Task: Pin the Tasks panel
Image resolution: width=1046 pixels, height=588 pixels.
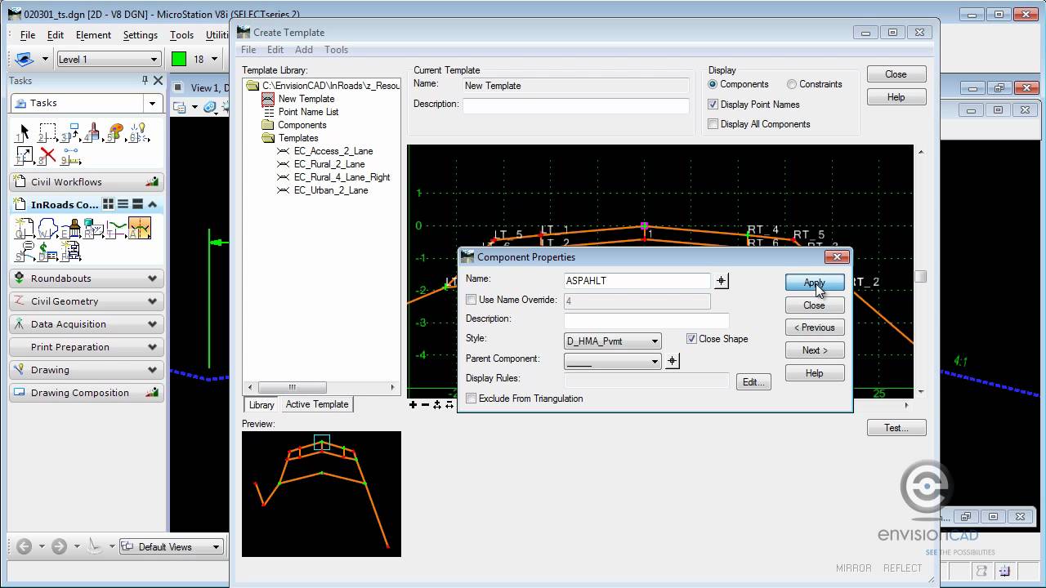Action: (x=145, y=80)
